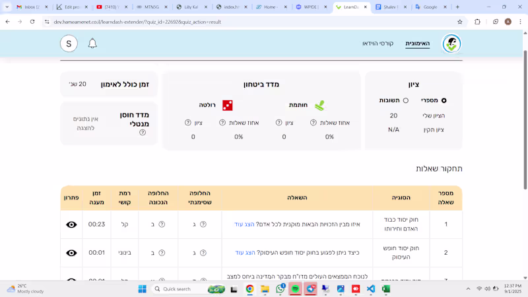Click the פתרון column header
528x297 pixels.
click(71, 197)
